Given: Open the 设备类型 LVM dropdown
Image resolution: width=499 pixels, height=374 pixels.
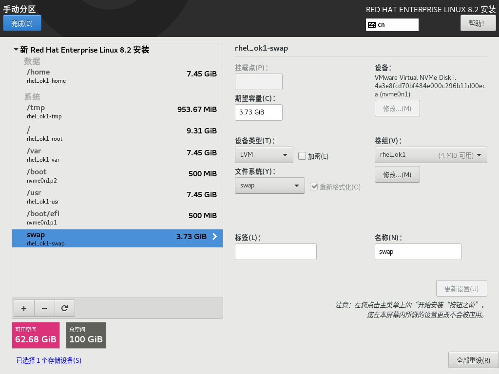Looking at the screenshot, I should (x=264, y=155).
